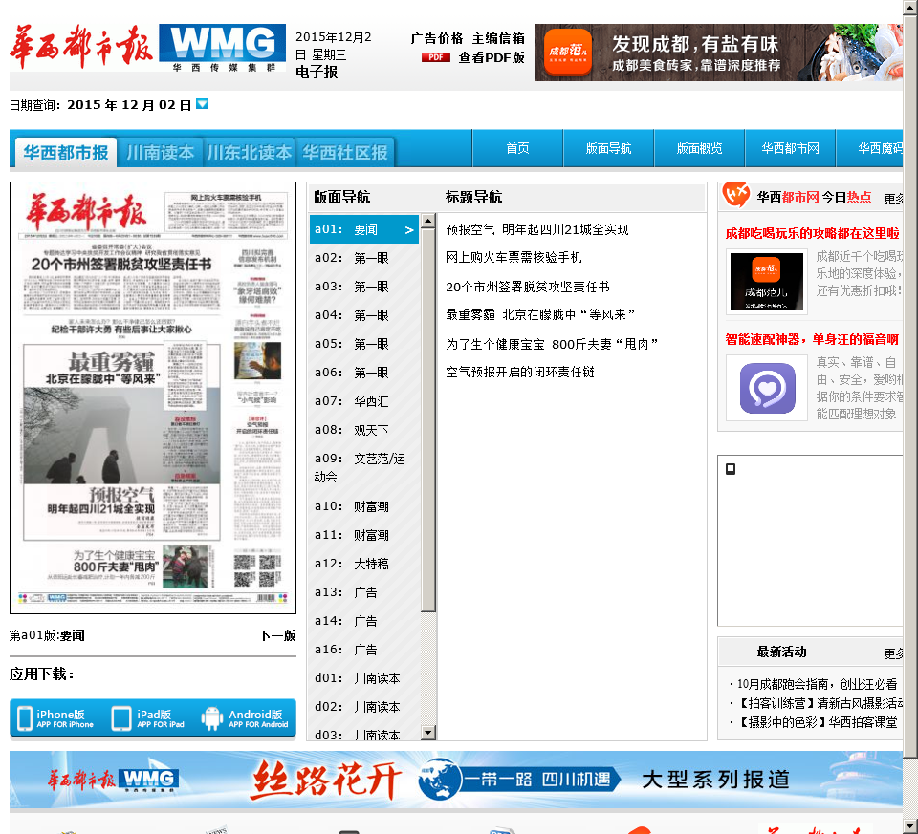
Task: Switch to 川东北读本 tab
Action: 249,153
